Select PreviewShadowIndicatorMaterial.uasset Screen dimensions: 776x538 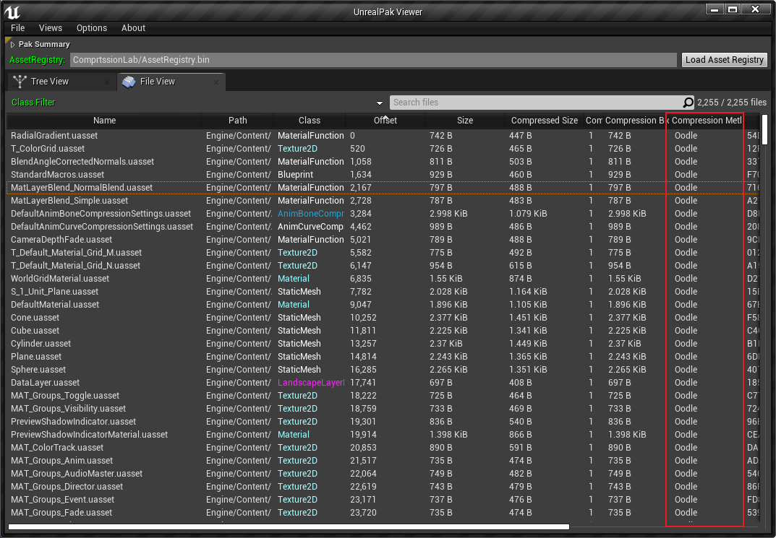click(x=383, y=435)
